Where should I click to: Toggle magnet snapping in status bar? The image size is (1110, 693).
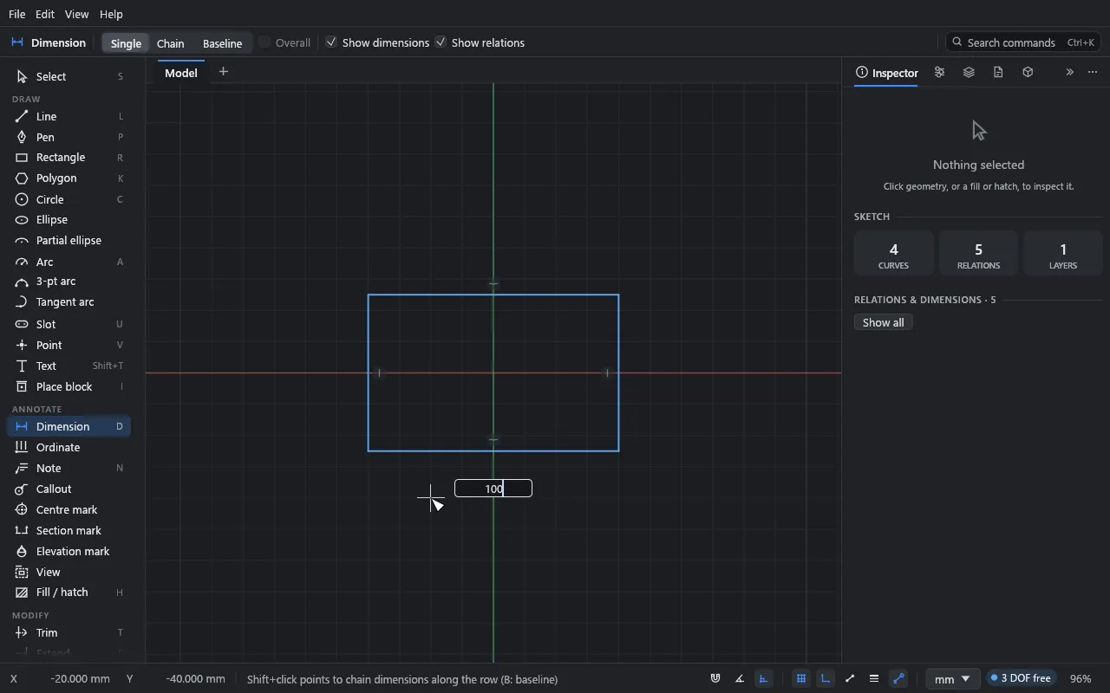(715, 679)
